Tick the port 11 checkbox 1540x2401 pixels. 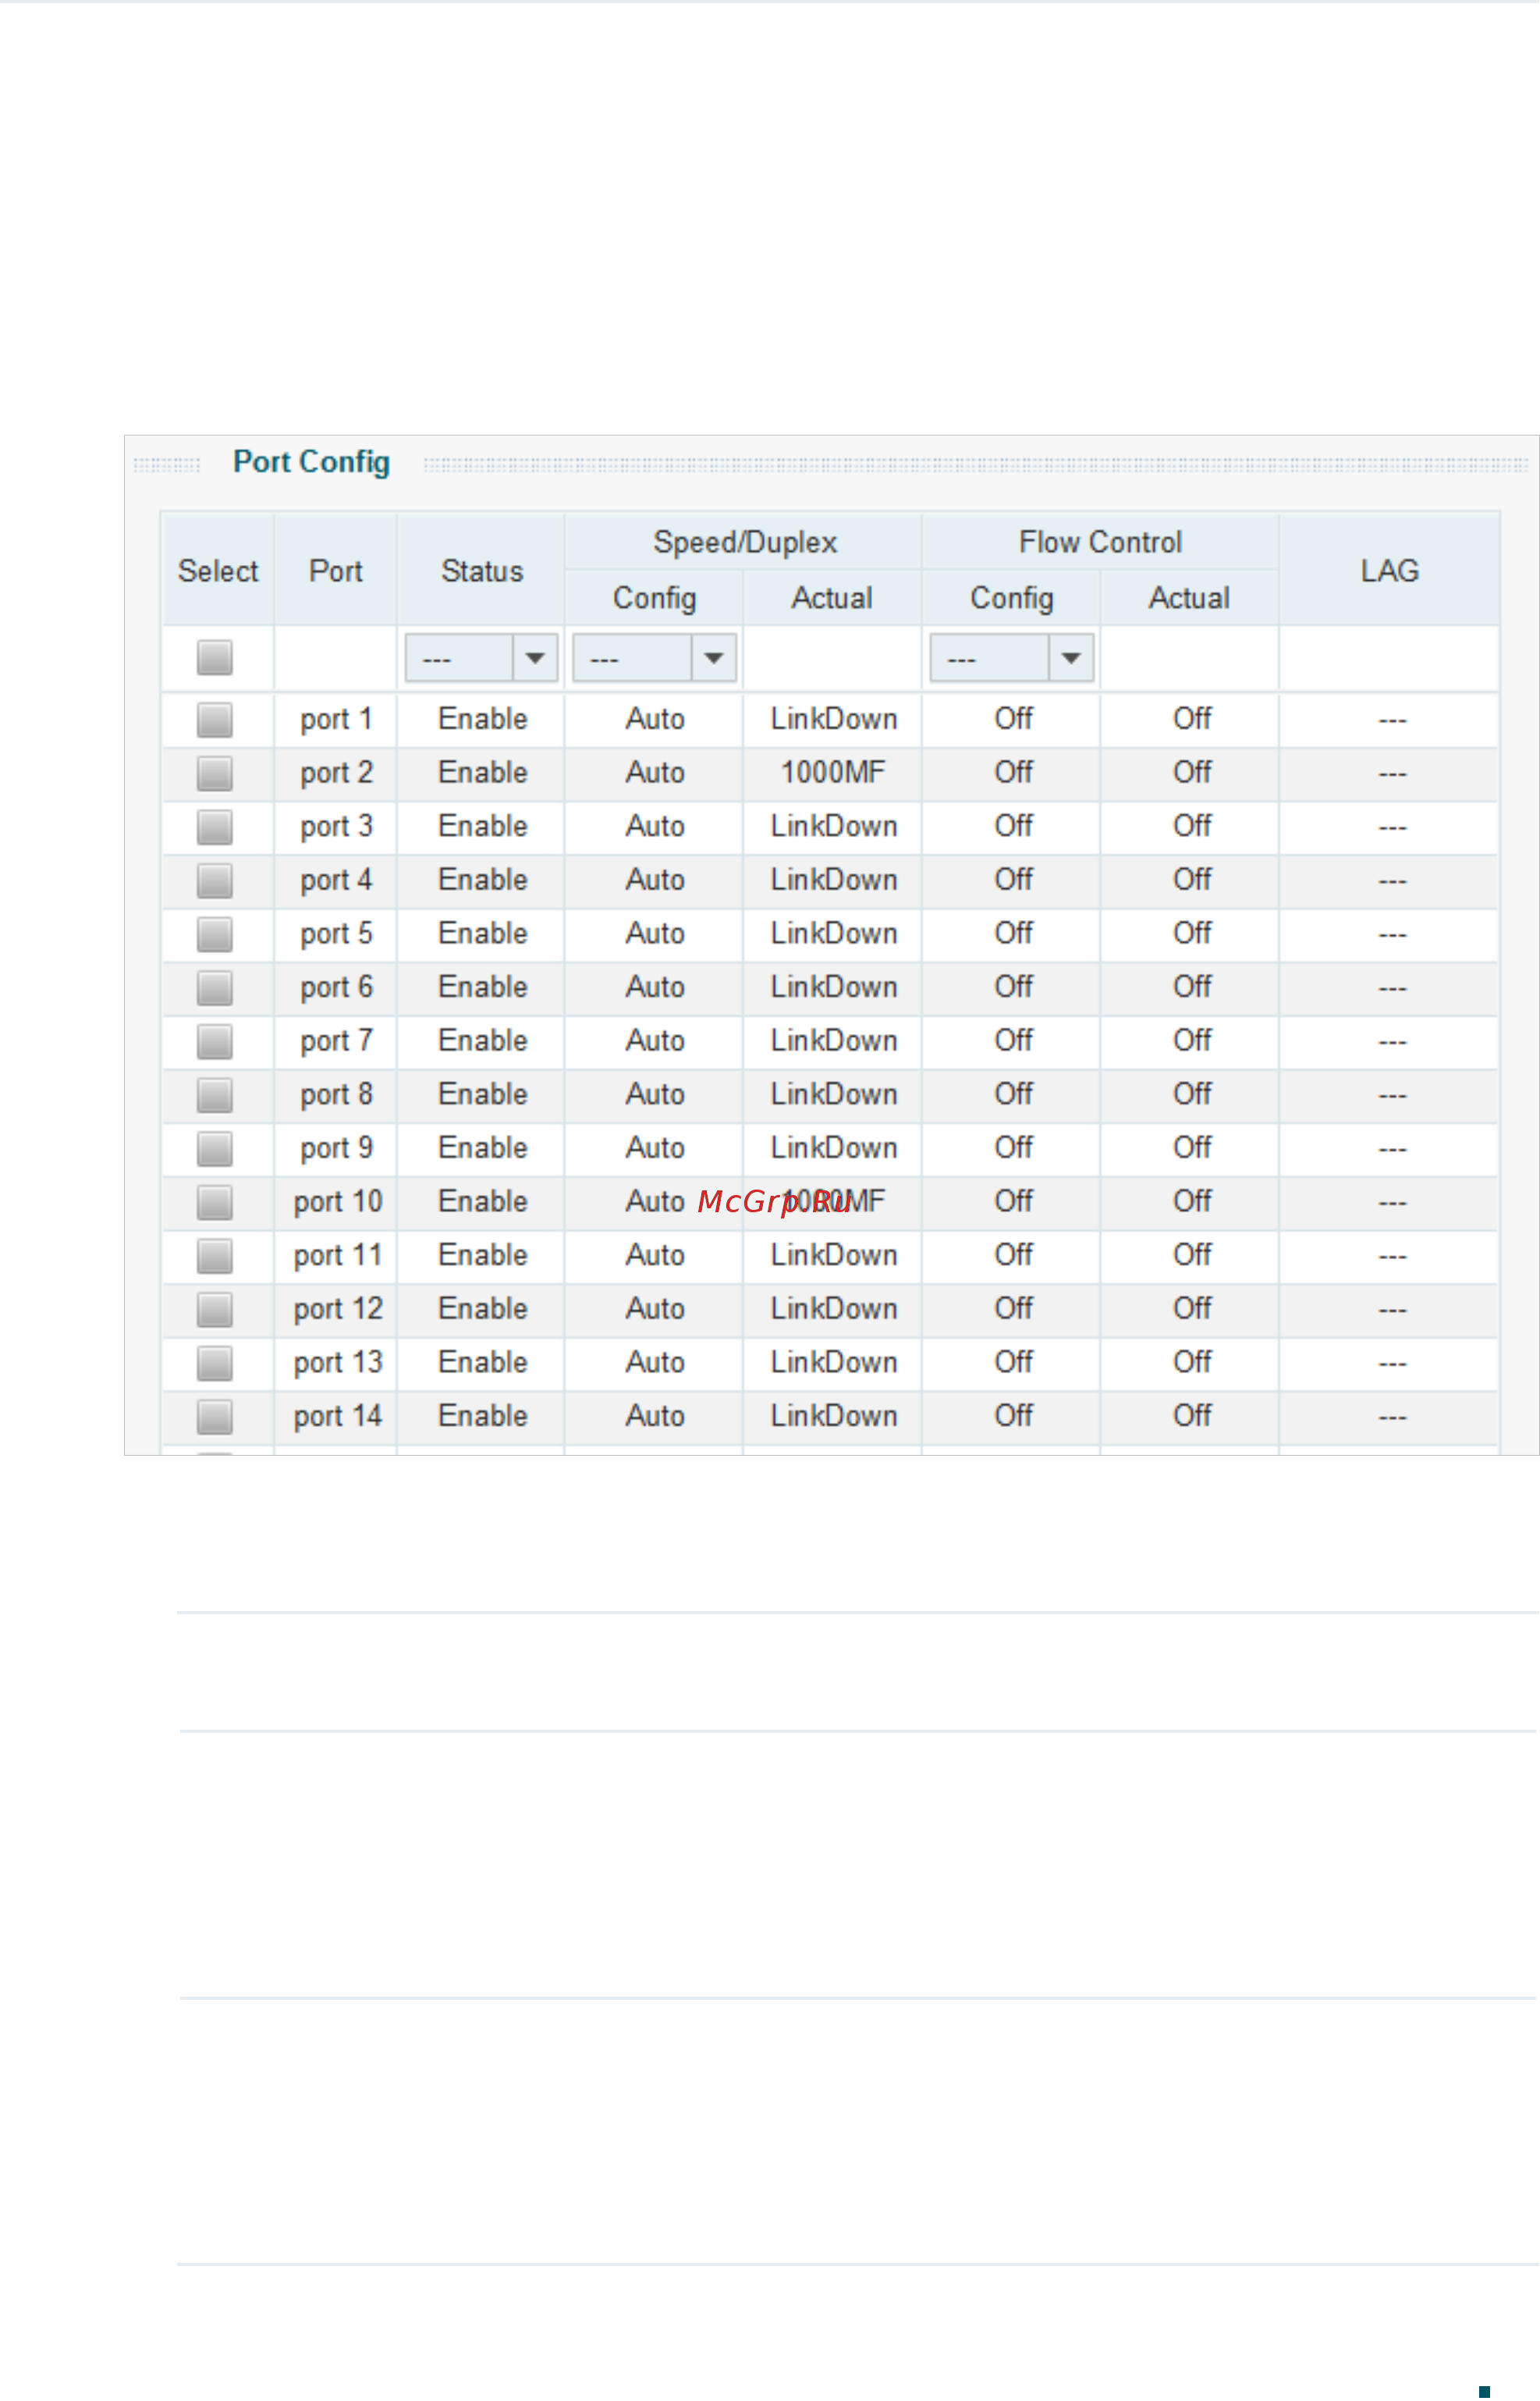click(215, 1255)
